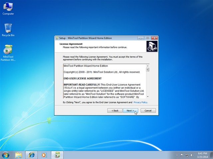Screen dimensions: 213x159
Task: Click the license text scrollbar up arrow
Action: click(148, 66)
